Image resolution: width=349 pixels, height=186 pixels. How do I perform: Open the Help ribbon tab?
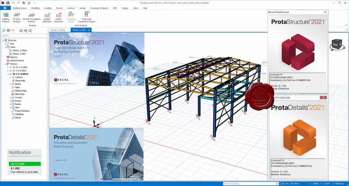(145, 8)
